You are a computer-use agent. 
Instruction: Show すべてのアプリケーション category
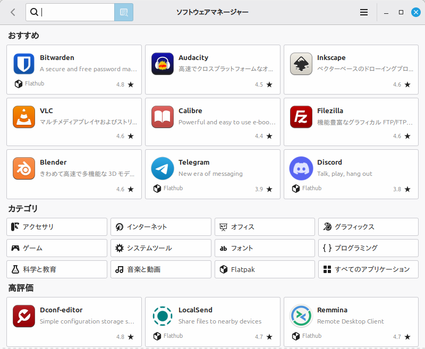[368, 269]
